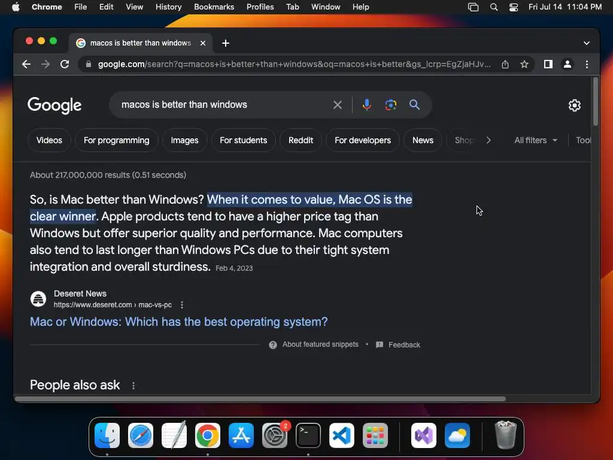The width and height of the screenshot is (613, 460).
Task: Click the forward navigation arrow
Action: click(x=45, y=64)
